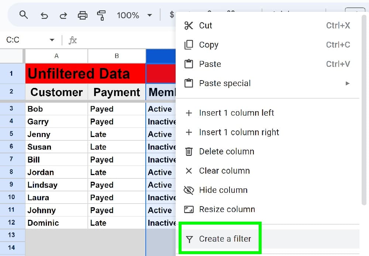Click the trash icon for Delete column

[189, 151]
